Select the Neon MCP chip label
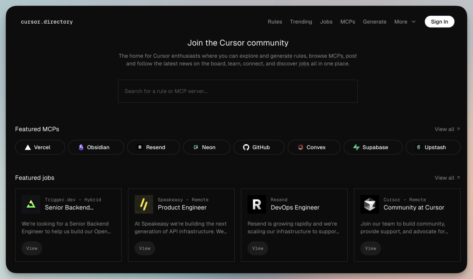Viewport: 473px width, 279px height. pyautogui.click(x=208, y=147)
